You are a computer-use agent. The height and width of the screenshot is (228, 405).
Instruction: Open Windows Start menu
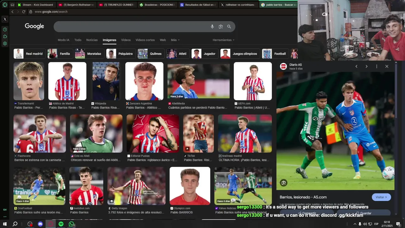click(5, 224)
